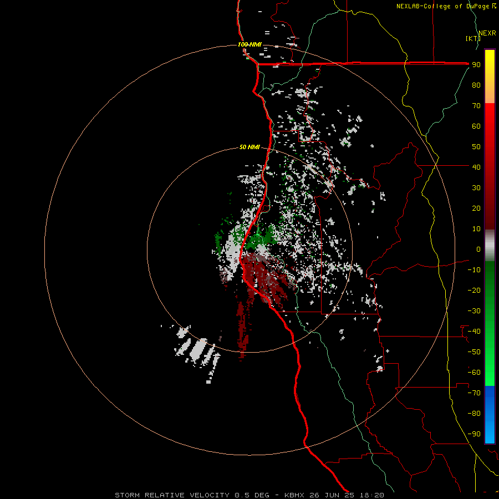Click the -10 knots scale value

point(474,270)
